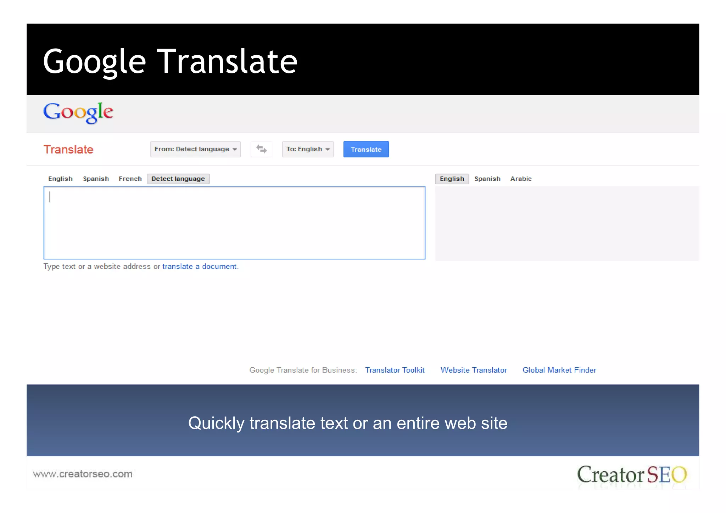
Task: Open the Website Translator link
Action: point(474,370)
